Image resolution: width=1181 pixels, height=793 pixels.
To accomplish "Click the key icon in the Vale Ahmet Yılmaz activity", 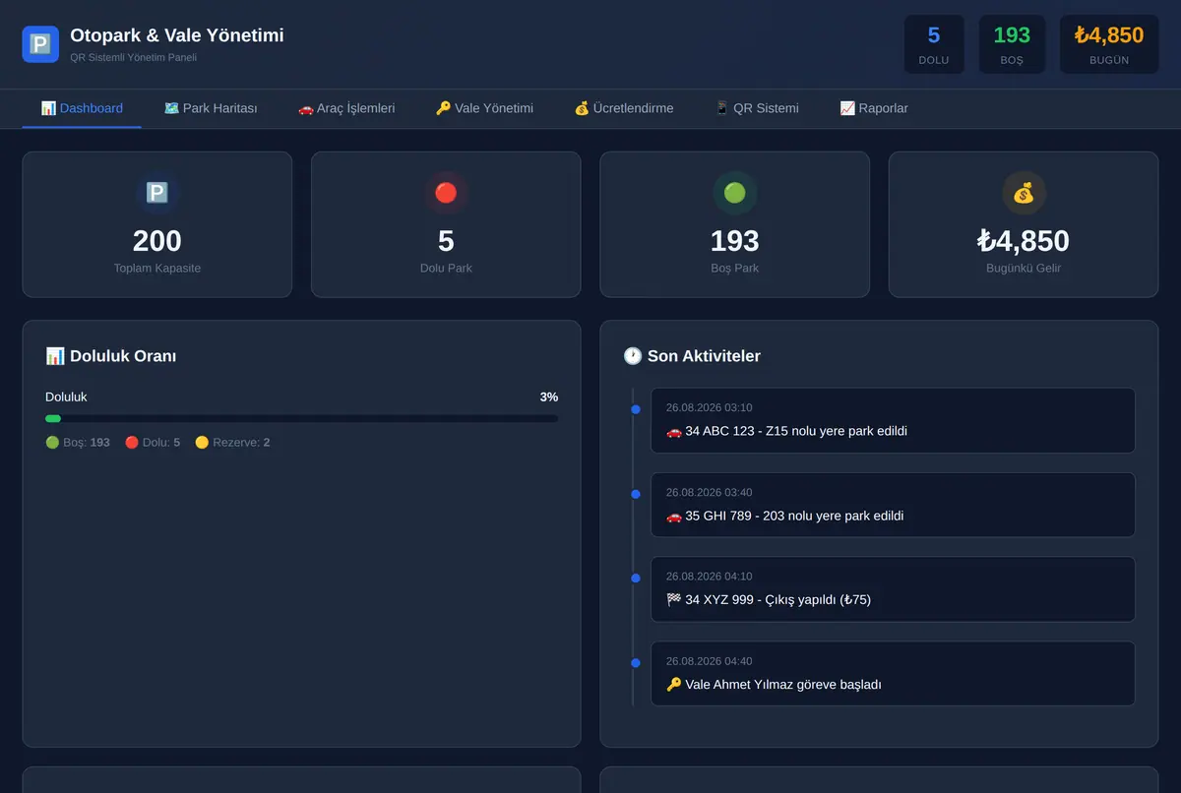I will [674, 684].
